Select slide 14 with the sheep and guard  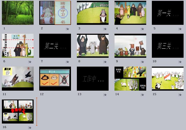[130, 78]
